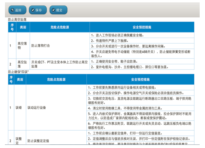Click the return arrow icon in 返回
205x148 pixels.
click(12, 10)
